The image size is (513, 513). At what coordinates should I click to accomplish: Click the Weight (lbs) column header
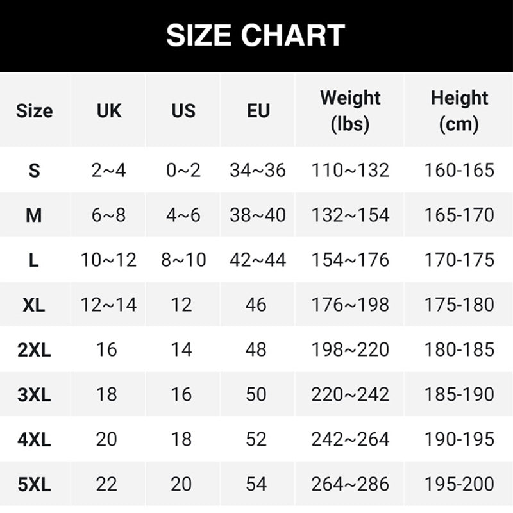pyautogui.click(x=350, y=111)
